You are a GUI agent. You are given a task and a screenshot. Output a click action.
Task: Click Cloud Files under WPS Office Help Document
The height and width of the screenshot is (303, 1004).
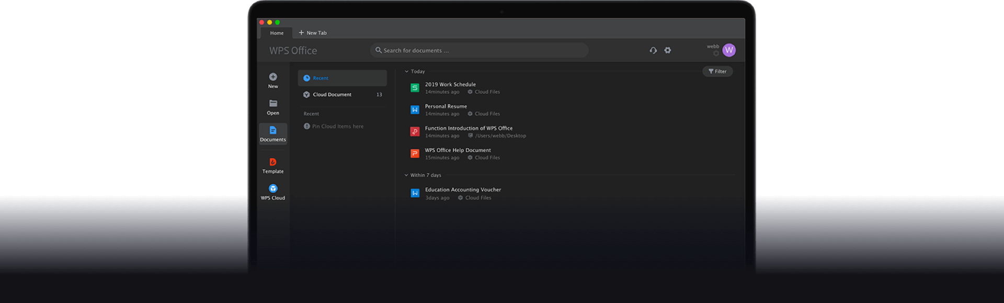click(487, 158)
